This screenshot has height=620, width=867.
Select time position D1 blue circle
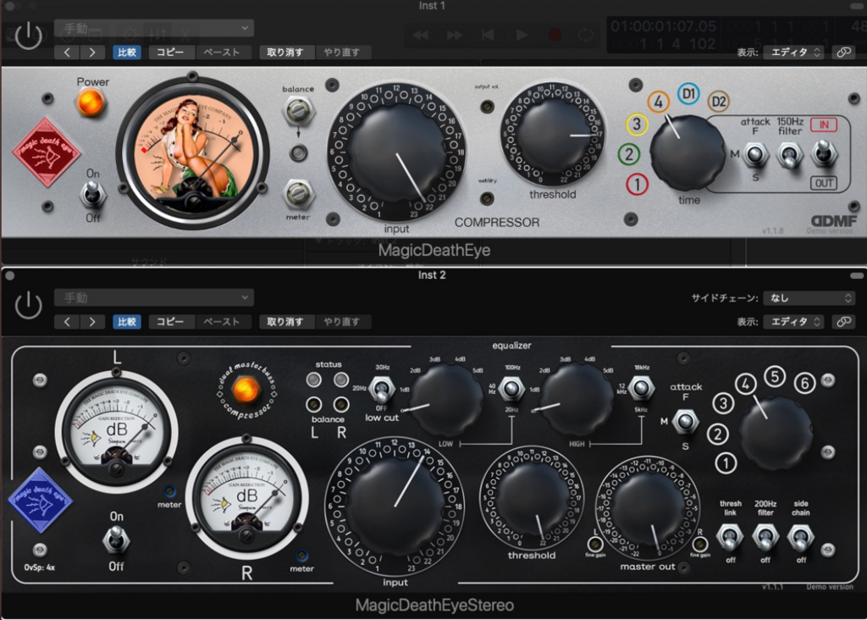tap(688, 93)
